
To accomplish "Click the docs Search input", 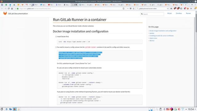I will (x=152, y=14).
